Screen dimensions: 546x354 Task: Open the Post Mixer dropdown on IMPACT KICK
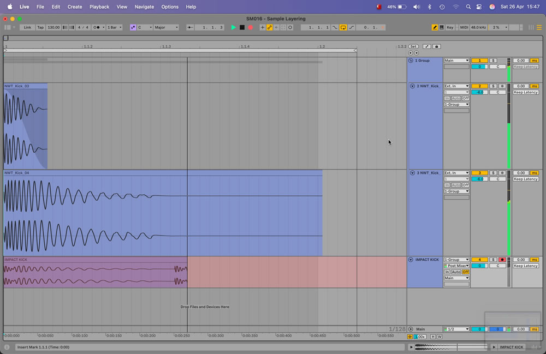click(x=456, y=266)
